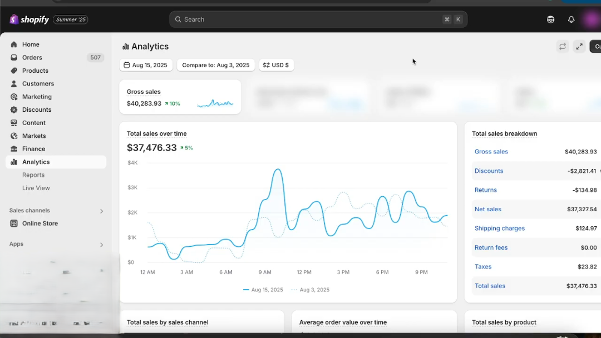Open the USD $ currency dropdown

pyautogui.click(x=276, y=65)
